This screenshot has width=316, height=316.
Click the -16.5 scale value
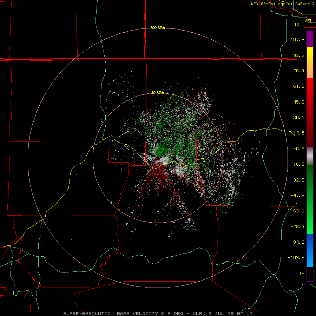coord(297,164)
